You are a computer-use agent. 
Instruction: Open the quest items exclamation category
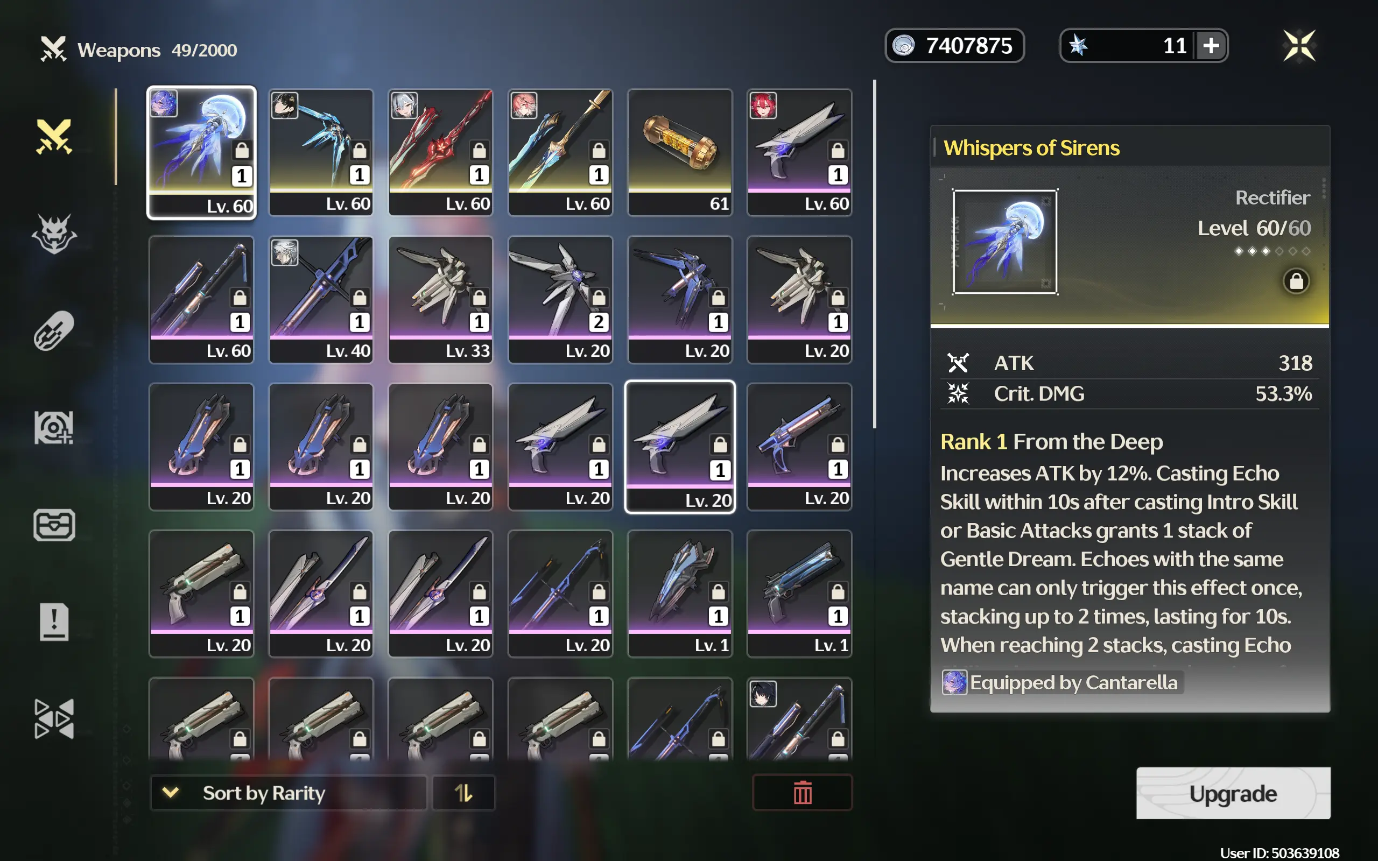click(54, 621)
